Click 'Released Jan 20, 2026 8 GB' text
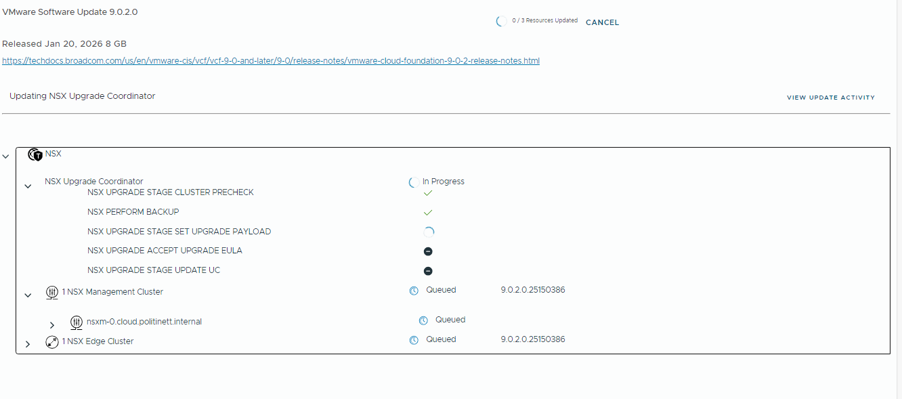The height and width of the screenshot is (399, 902). [64, 44]
